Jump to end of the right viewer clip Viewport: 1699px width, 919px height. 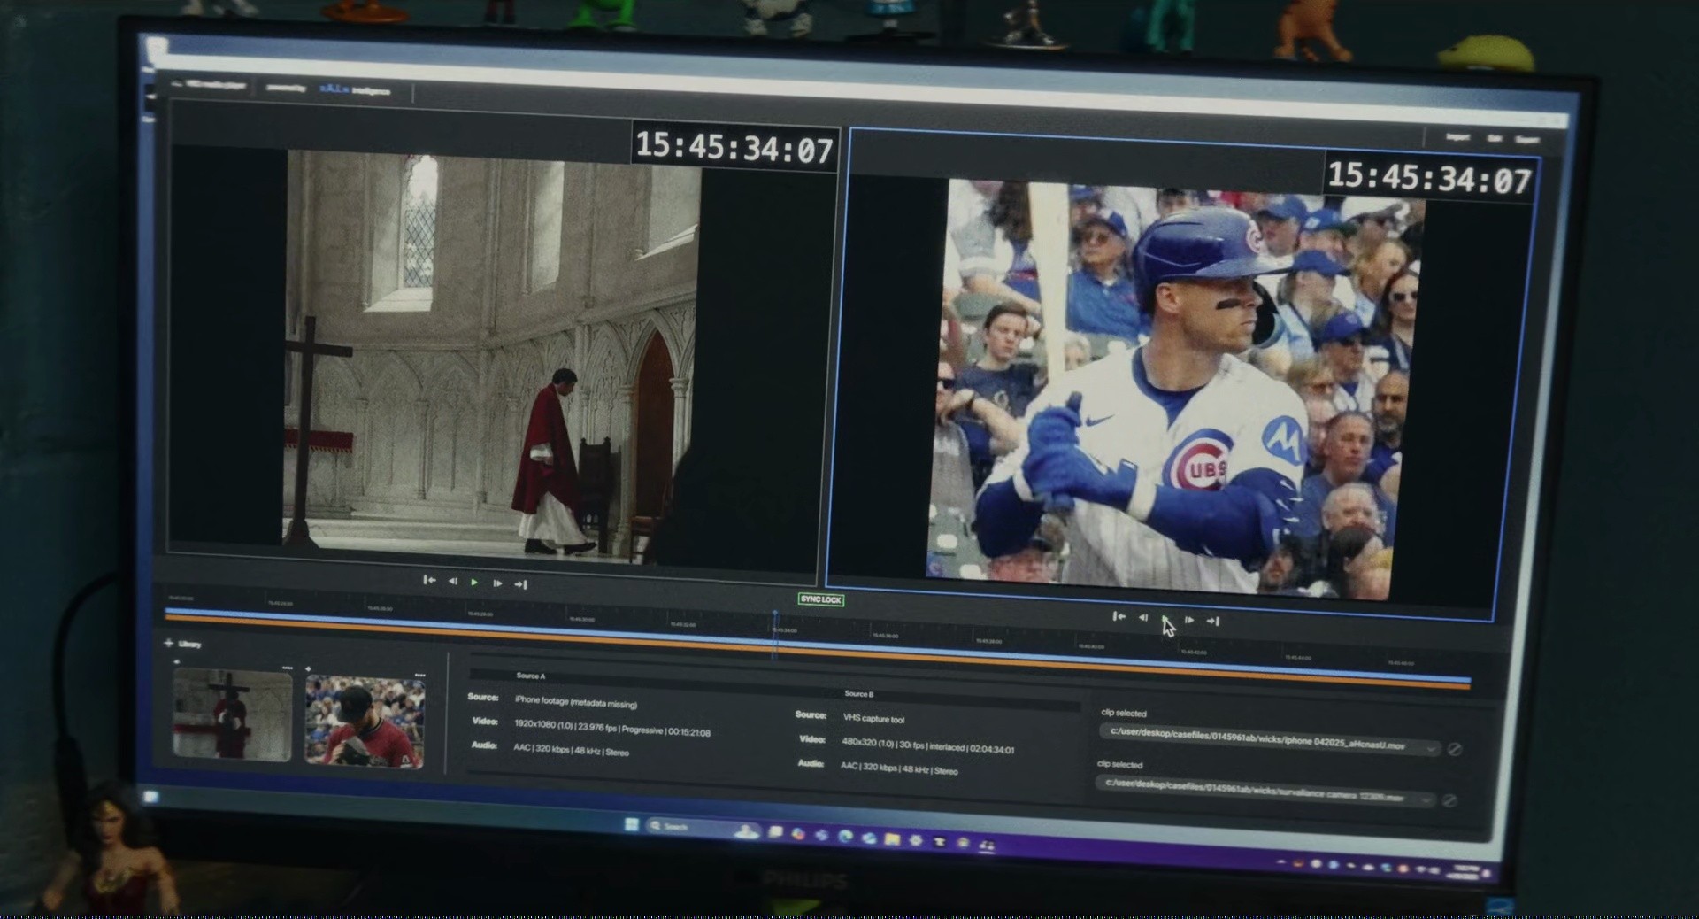coord(1212,621)
